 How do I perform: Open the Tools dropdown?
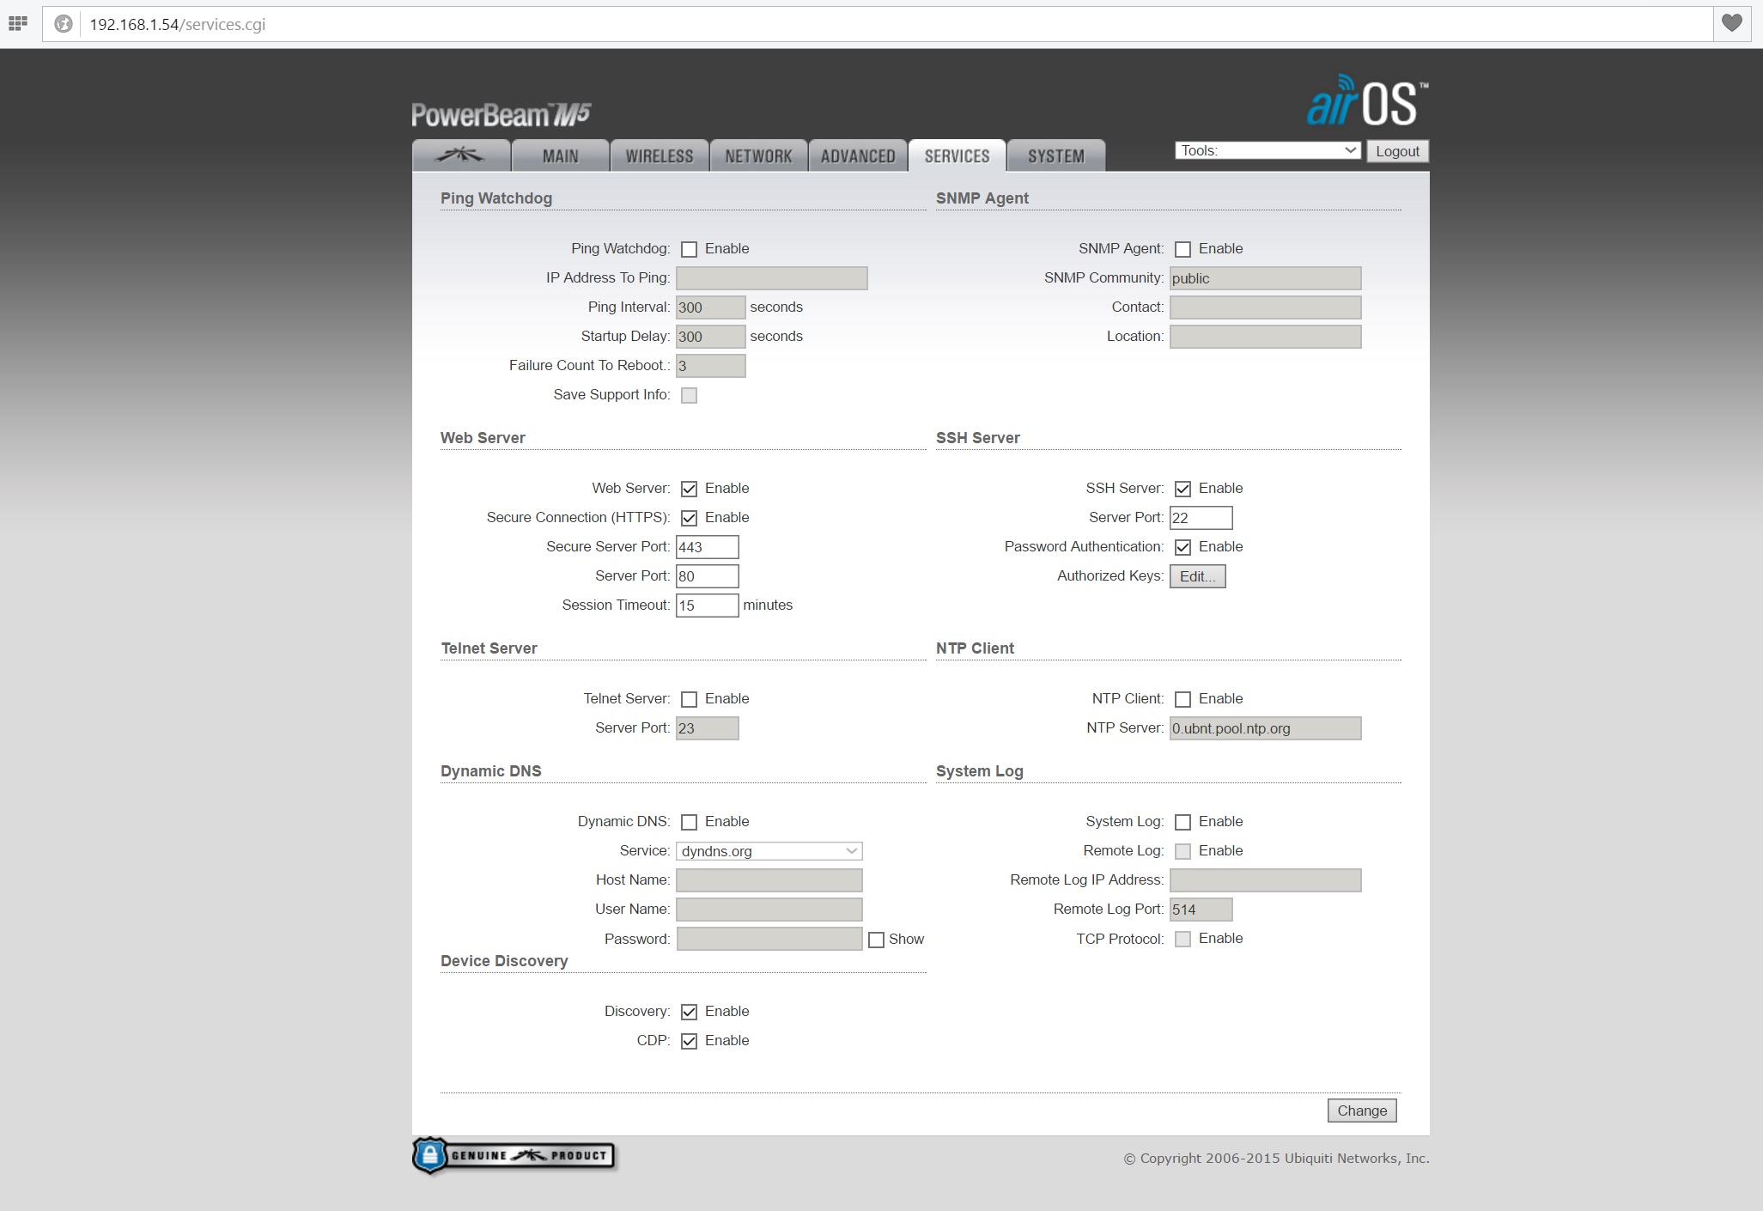click(x=1268, y=150)
